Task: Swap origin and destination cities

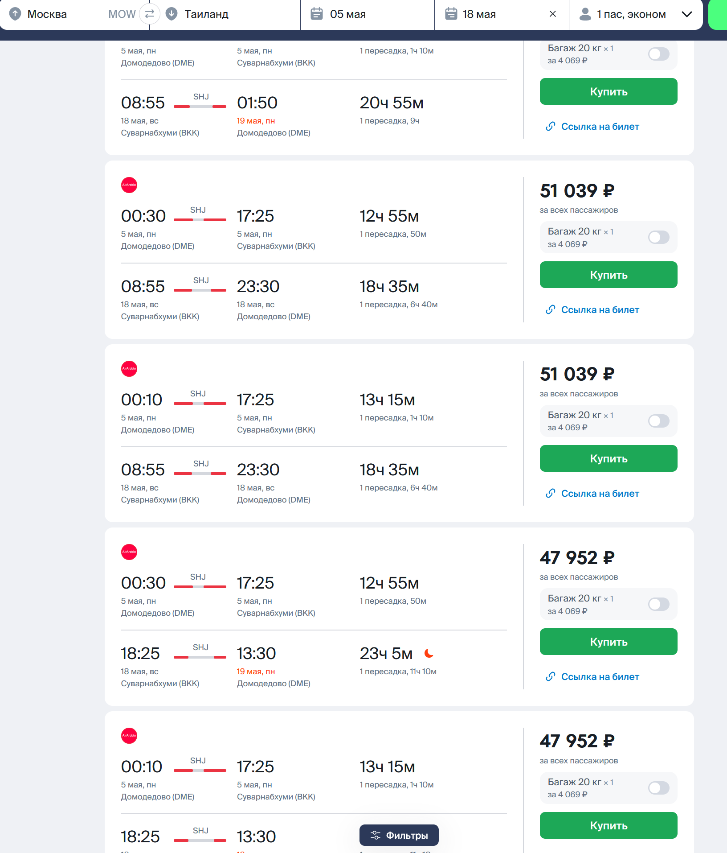Action: click(150, 14)
